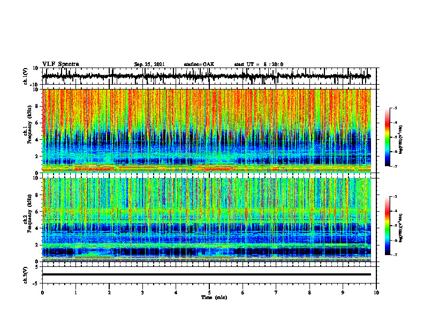Click the "-7" tick on ch.2 color scale
Screen dimensions: 424x328
pyautogui.click(x=395, y=255)
